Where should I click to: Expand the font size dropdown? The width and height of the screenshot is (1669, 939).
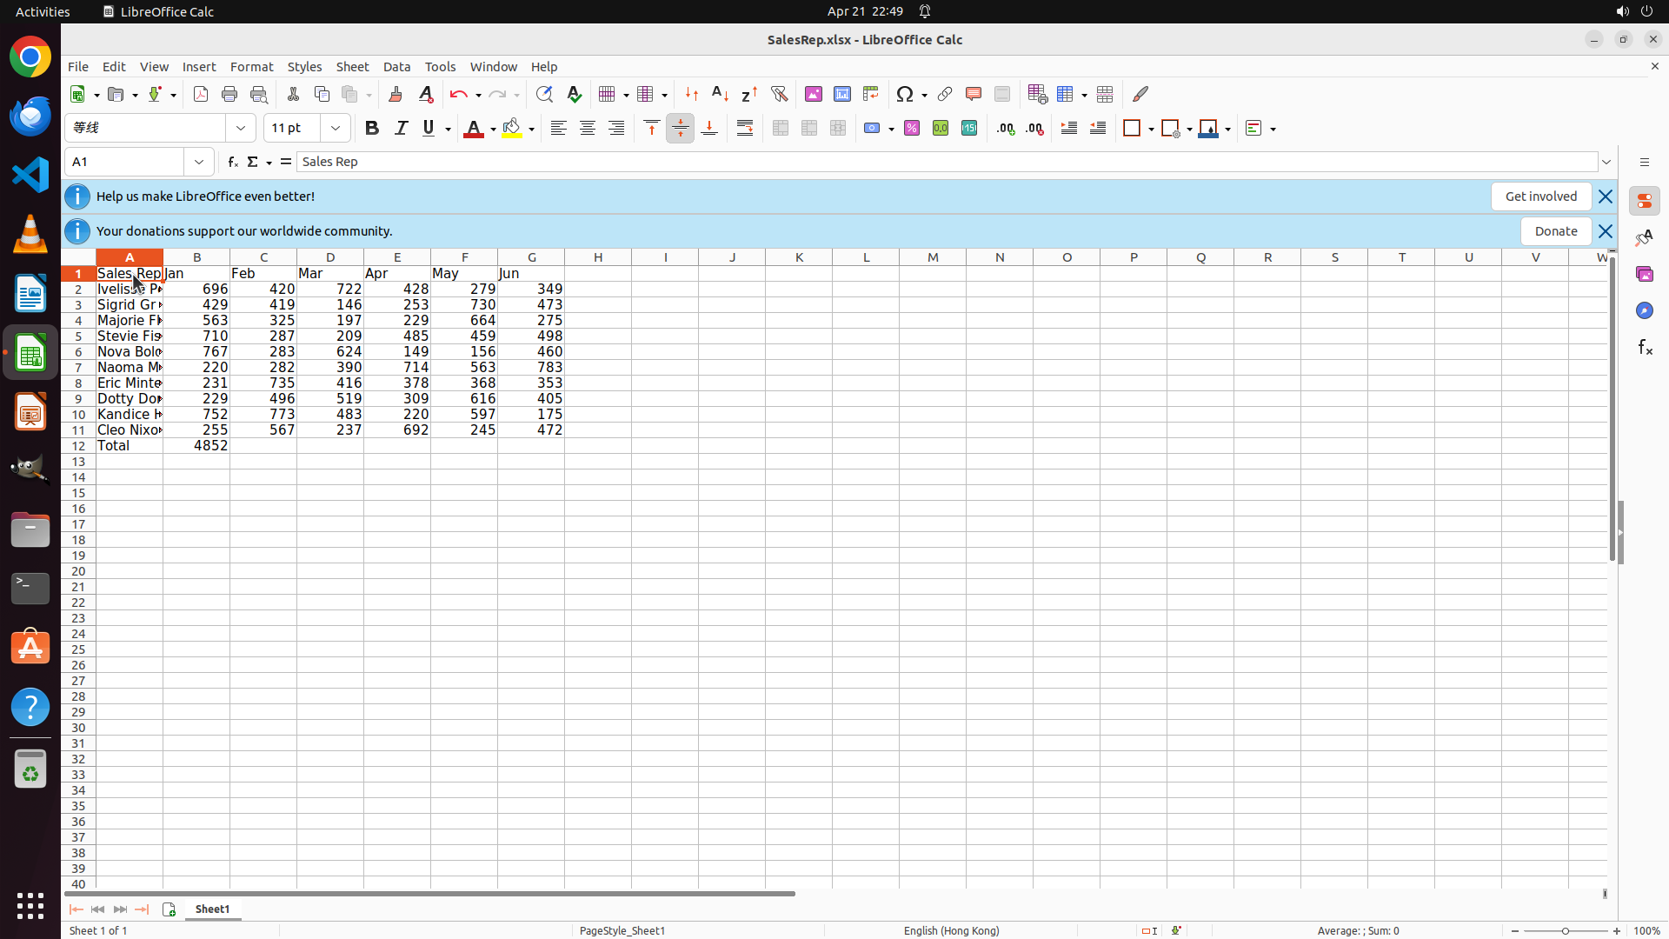pyautogui.click(x=336, y=128)
